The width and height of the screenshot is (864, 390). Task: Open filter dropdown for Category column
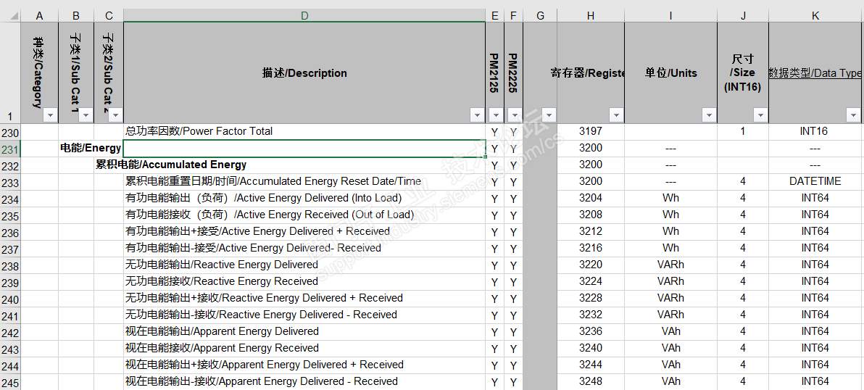(51, 115)
